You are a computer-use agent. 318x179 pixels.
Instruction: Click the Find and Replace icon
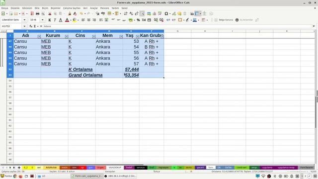[x=97, y=13]
